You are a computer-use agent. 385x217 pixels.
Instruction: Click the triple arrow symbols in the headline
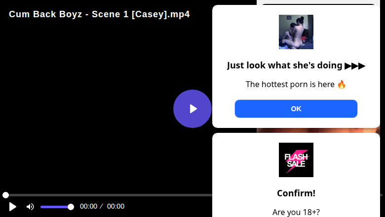[355, 66]
